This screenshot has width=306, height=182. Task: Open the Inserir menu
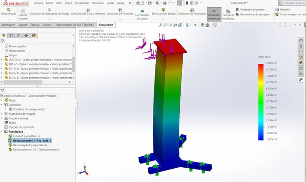[68, 3]
